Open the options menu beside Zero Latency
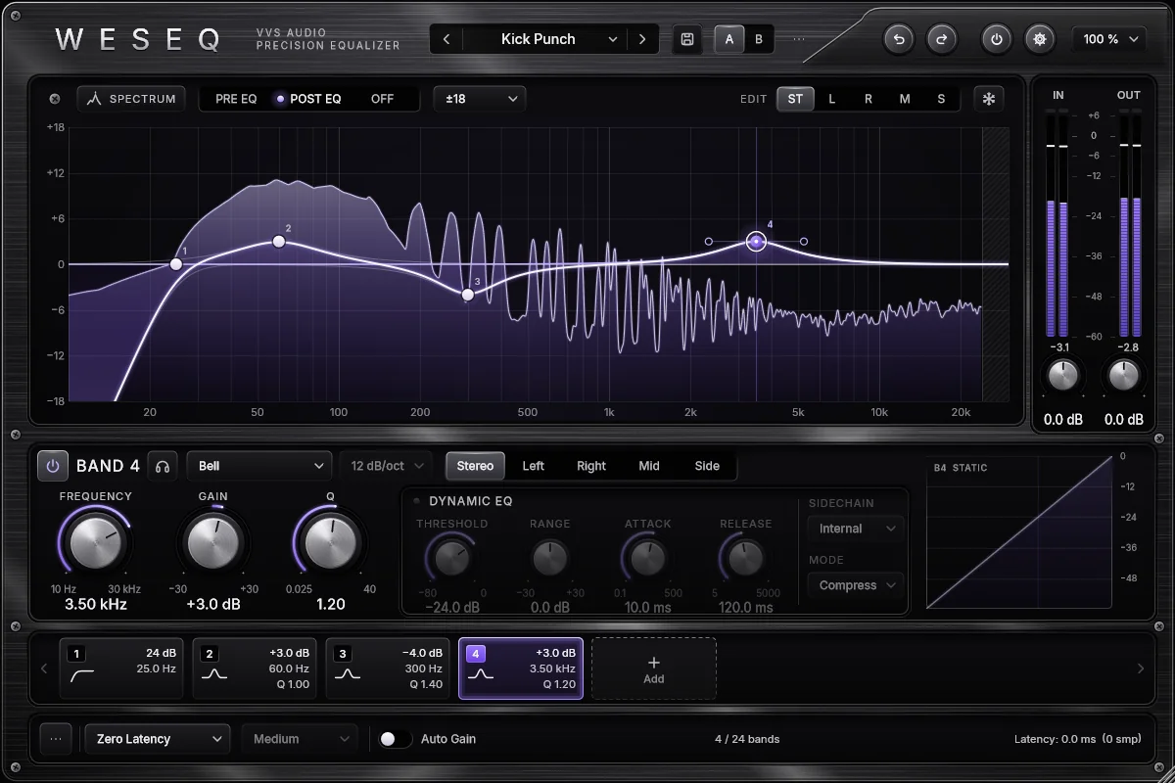 point(55,739)
